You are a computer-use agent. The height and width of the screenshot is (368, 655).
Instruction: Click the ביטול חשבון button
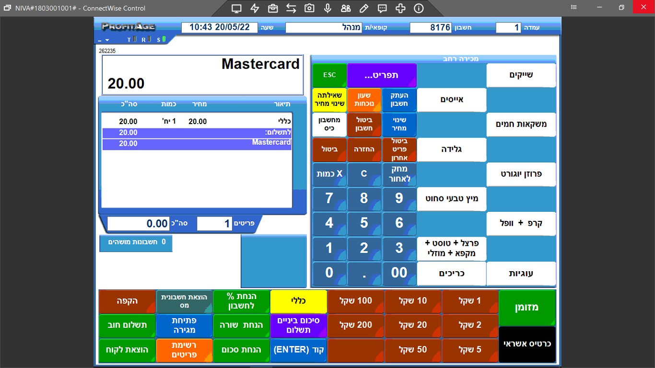pos(364,125)
